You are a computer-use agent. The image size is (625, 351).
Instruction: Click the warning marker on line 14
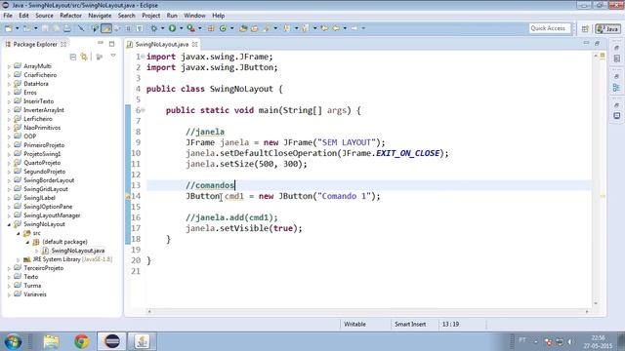128,196
